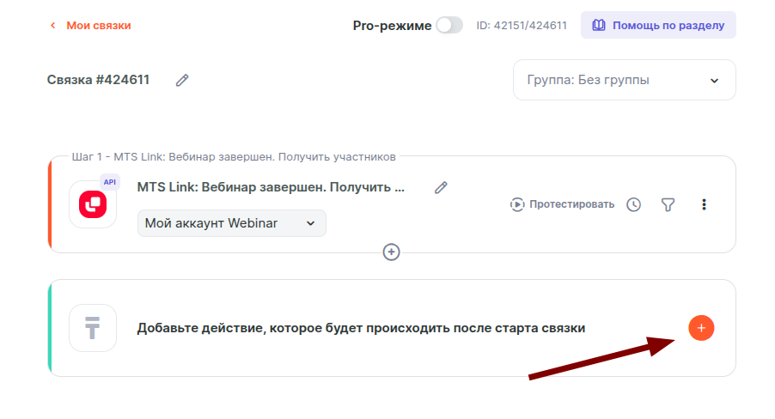Click the MTS Link step title text
Image resolution: width=775 pixels, height=419 pixels.
[271, 187]
